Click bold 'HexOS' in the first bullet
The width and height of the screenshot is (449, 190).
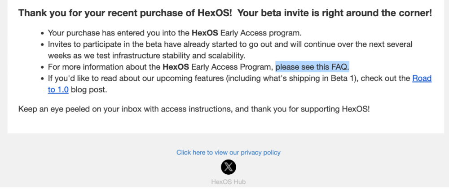point(204,33)
